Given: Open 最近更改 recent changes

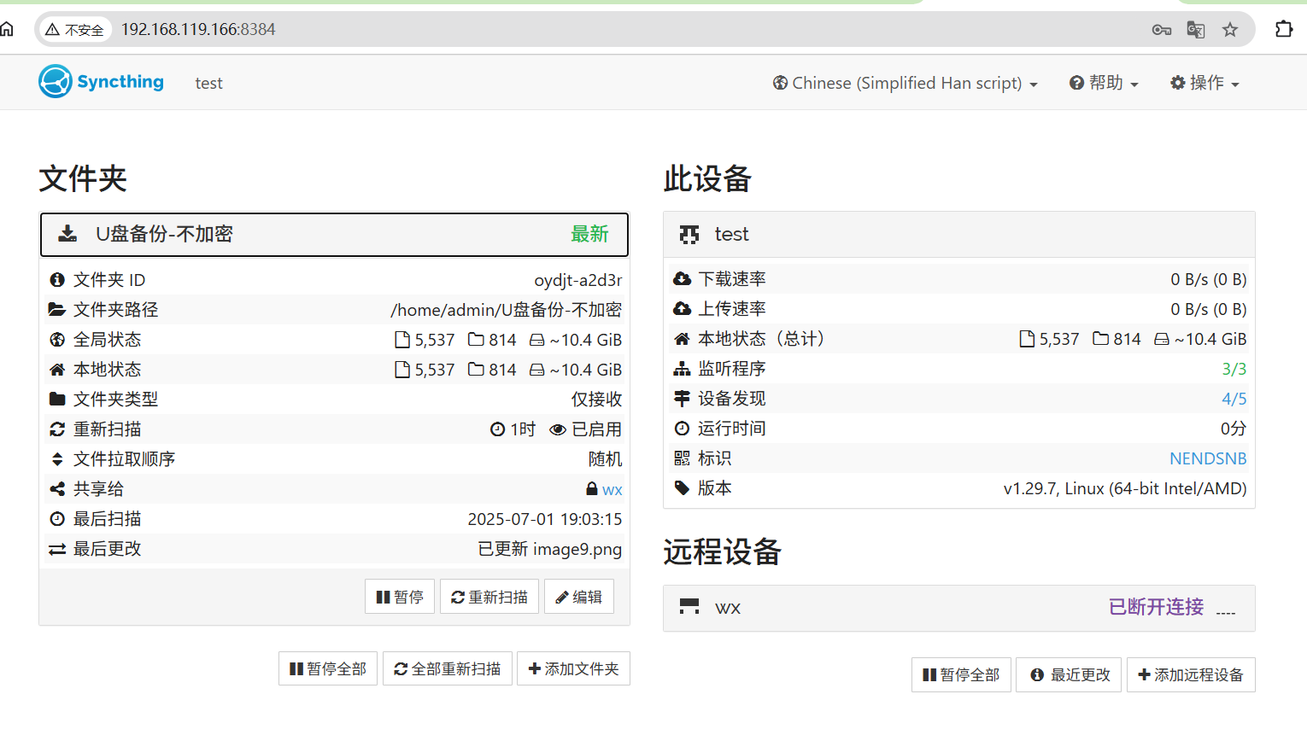Looking at the screenshot, I should pos(1069,674).
